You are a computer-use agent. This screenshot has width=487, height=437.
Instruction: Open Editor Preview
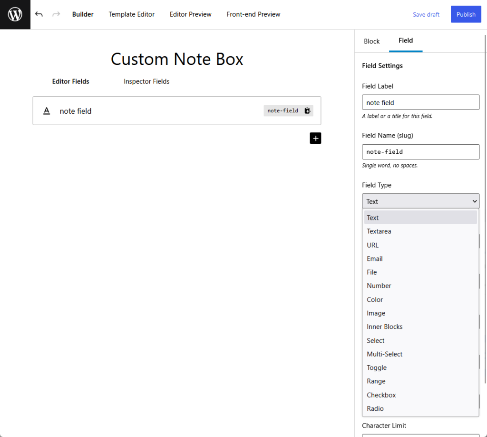click(190, 14)
